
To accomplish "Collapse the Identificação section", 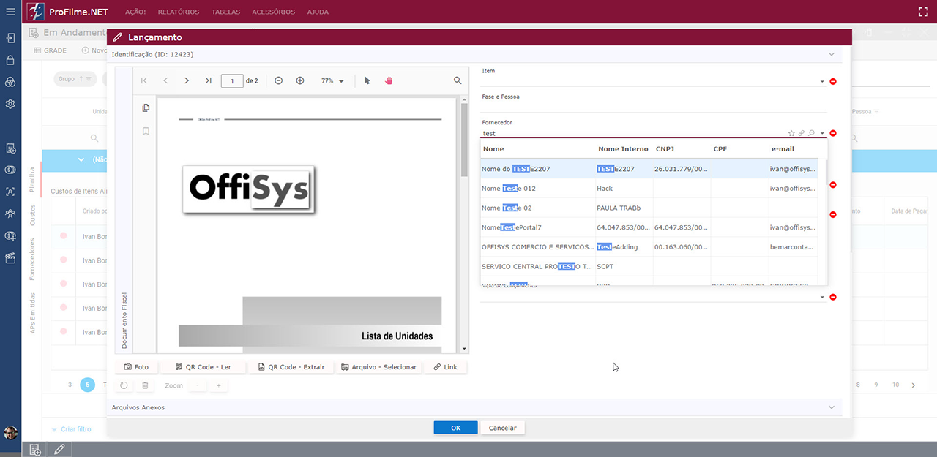I will tap(831, 54).
